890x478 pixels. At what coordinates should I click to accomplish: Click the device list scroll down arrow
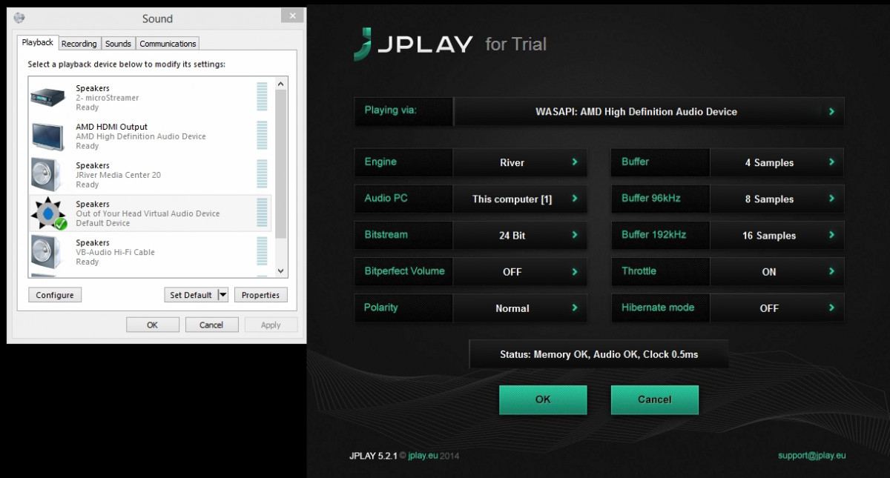tap(281, 272)
